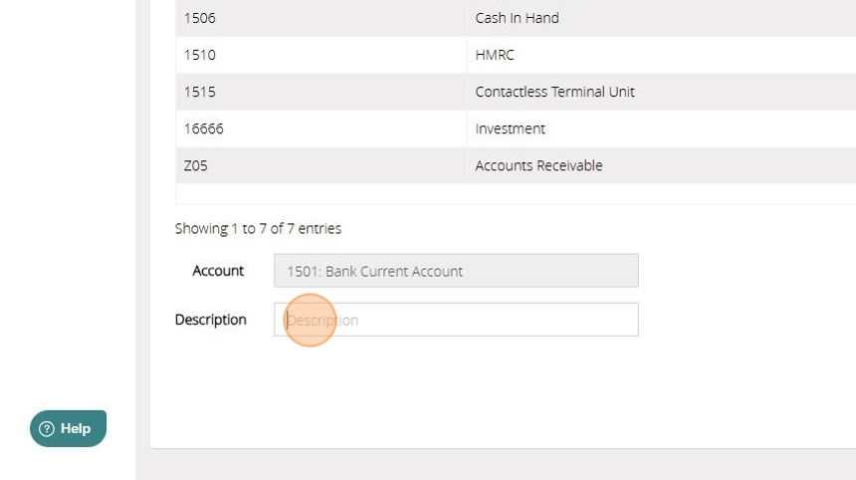
Task: Click the Showing 1 to 7 entries text
Action: (x=258, y=229)
